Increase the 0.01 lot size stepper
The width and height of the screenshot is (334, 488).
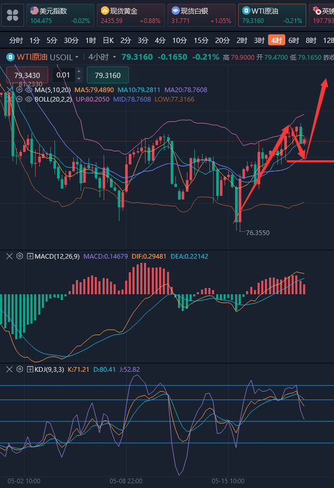point(79,72)
